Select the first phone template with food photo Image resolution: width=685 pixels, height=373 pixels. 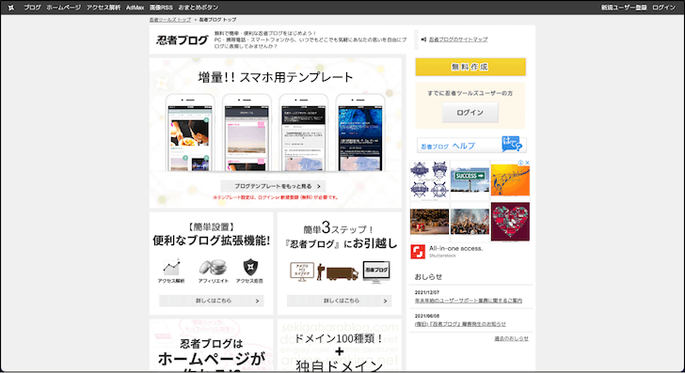(190, 132)
